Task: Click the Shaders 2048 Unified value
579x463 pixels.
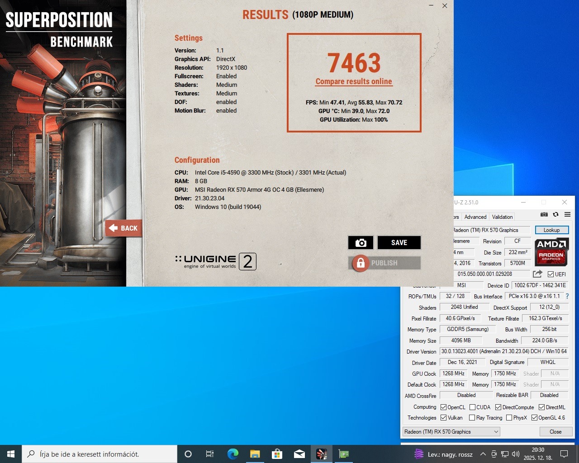Action: pos(464,307)
